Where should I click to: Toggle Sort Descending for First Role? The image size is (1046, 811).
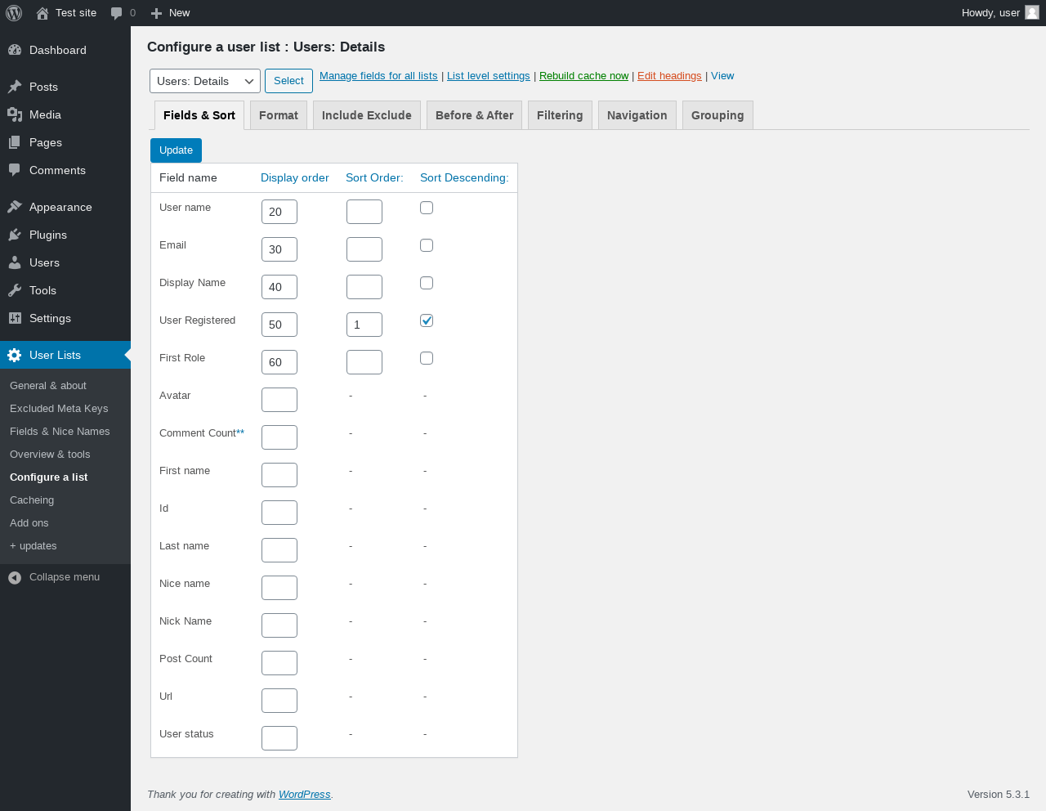[x=427, y=358]
